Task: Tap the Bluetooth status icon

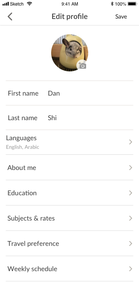Action: pos(112,4)
